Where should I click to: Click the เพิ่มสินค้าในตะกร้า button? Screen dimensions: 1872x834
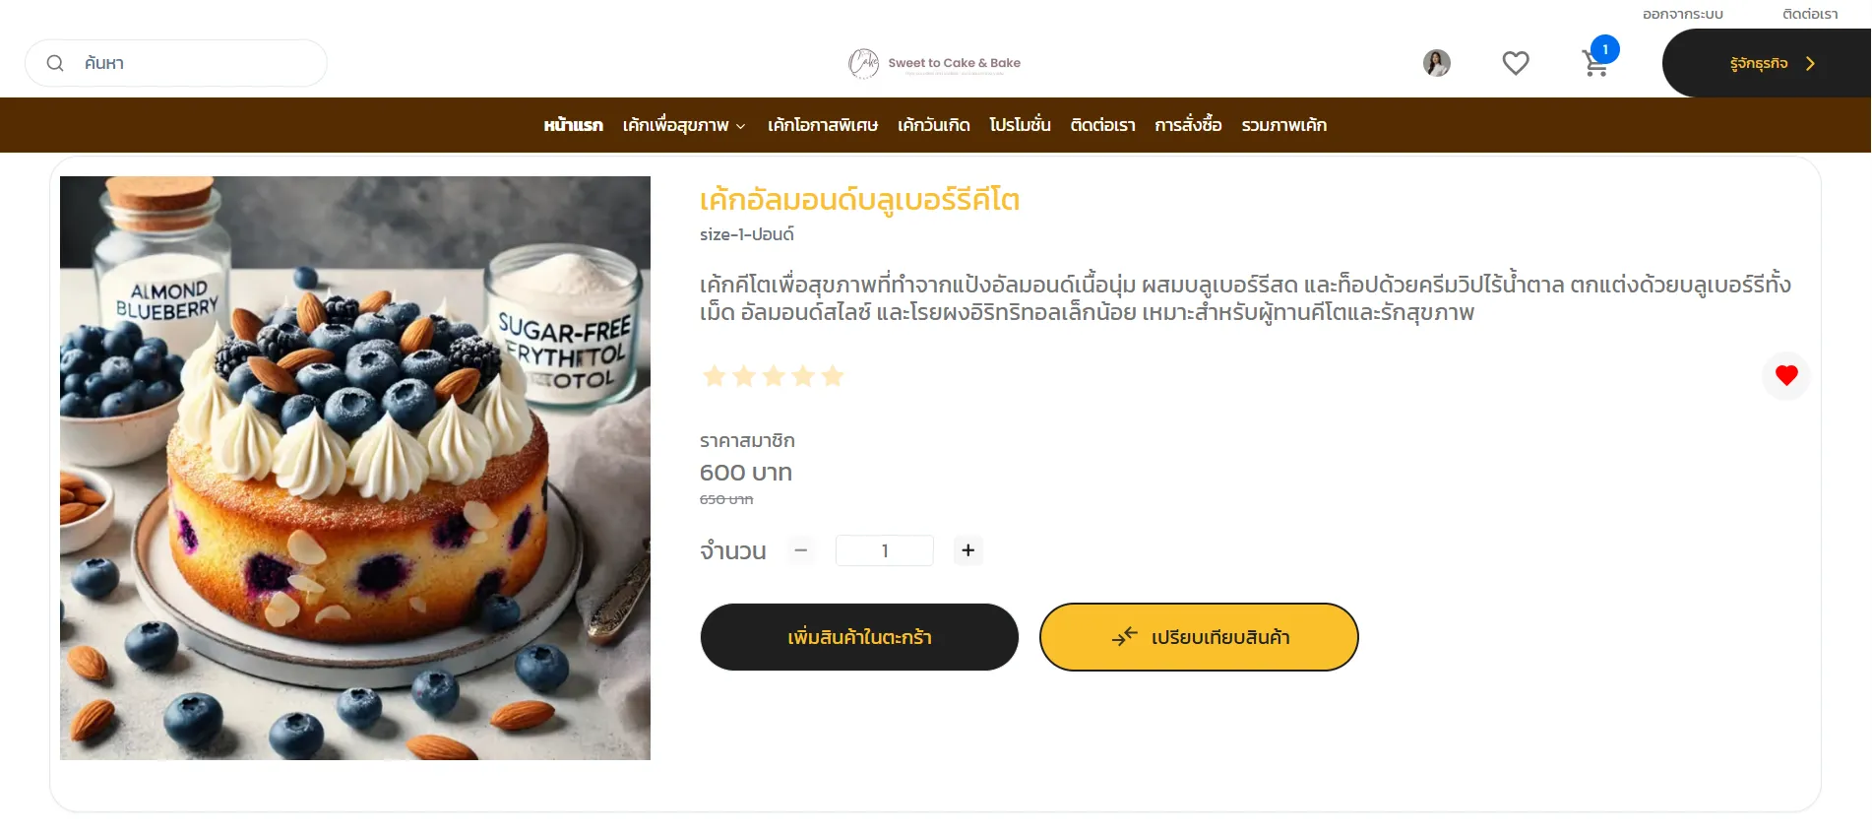[x=859, y=637]
